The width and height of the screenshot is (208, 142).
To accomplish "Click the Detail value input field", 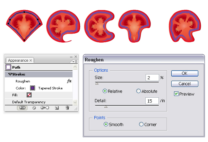I will (152, 101).
